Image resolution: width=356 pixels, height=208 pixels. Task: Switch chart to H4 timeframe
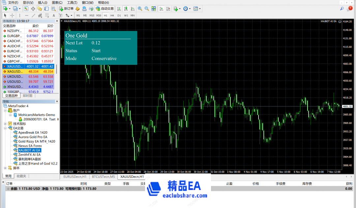(x=112, y=15)
